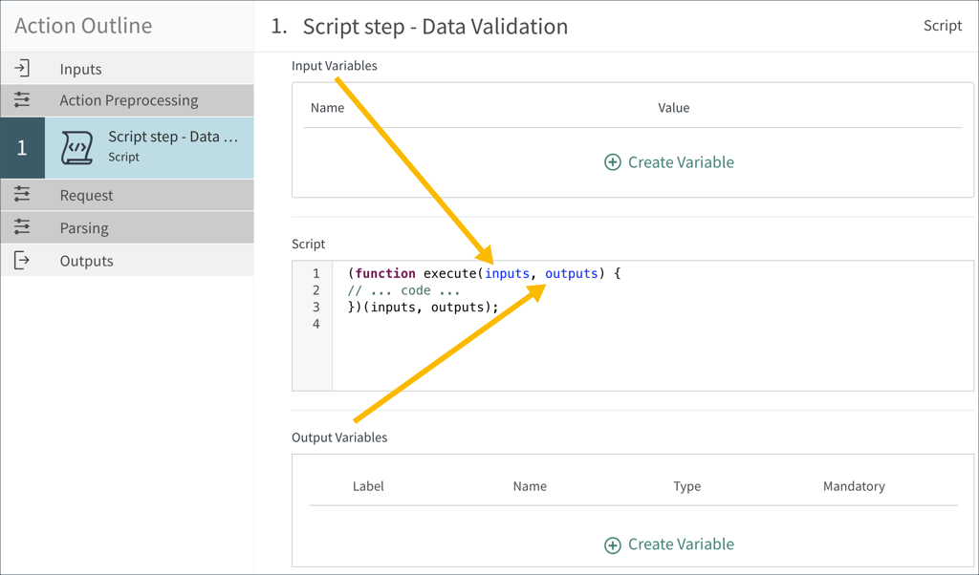Click Create Variable under Input Variables
The height and width of the screenshot is (575, 979).
click(681, 162)
